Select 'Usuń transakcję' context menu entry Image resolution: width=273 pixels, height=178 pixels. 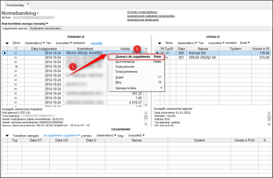point(125,62)
